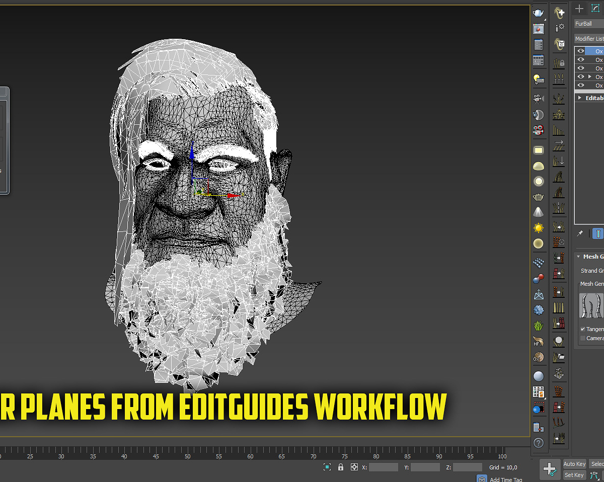Click the green grass icon

click(x=539, y=326)
